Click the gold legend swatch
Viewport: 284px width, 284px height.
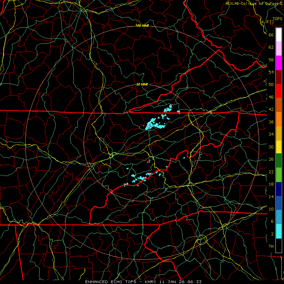[279, 133]
